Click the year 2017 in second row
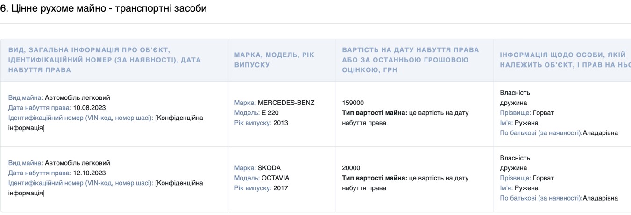Viewport: 631px width, 215px height. pos(281,188)
